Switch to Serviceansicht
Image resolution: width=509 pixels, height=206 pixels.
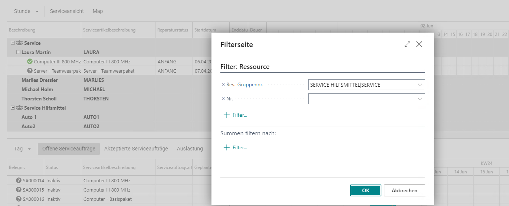(x=67, y=11)
